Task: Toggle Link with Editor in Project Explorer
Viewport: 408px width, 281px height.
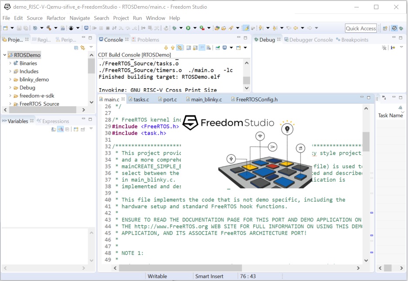Action: pos(82,47)
